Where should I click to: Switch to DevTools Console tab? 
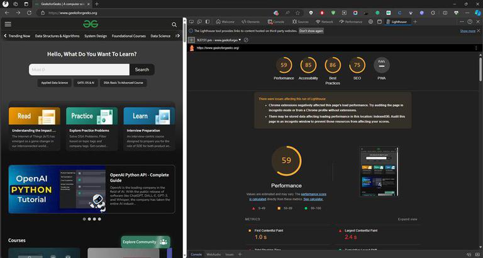pyautogui.click(x=275, y=22)
